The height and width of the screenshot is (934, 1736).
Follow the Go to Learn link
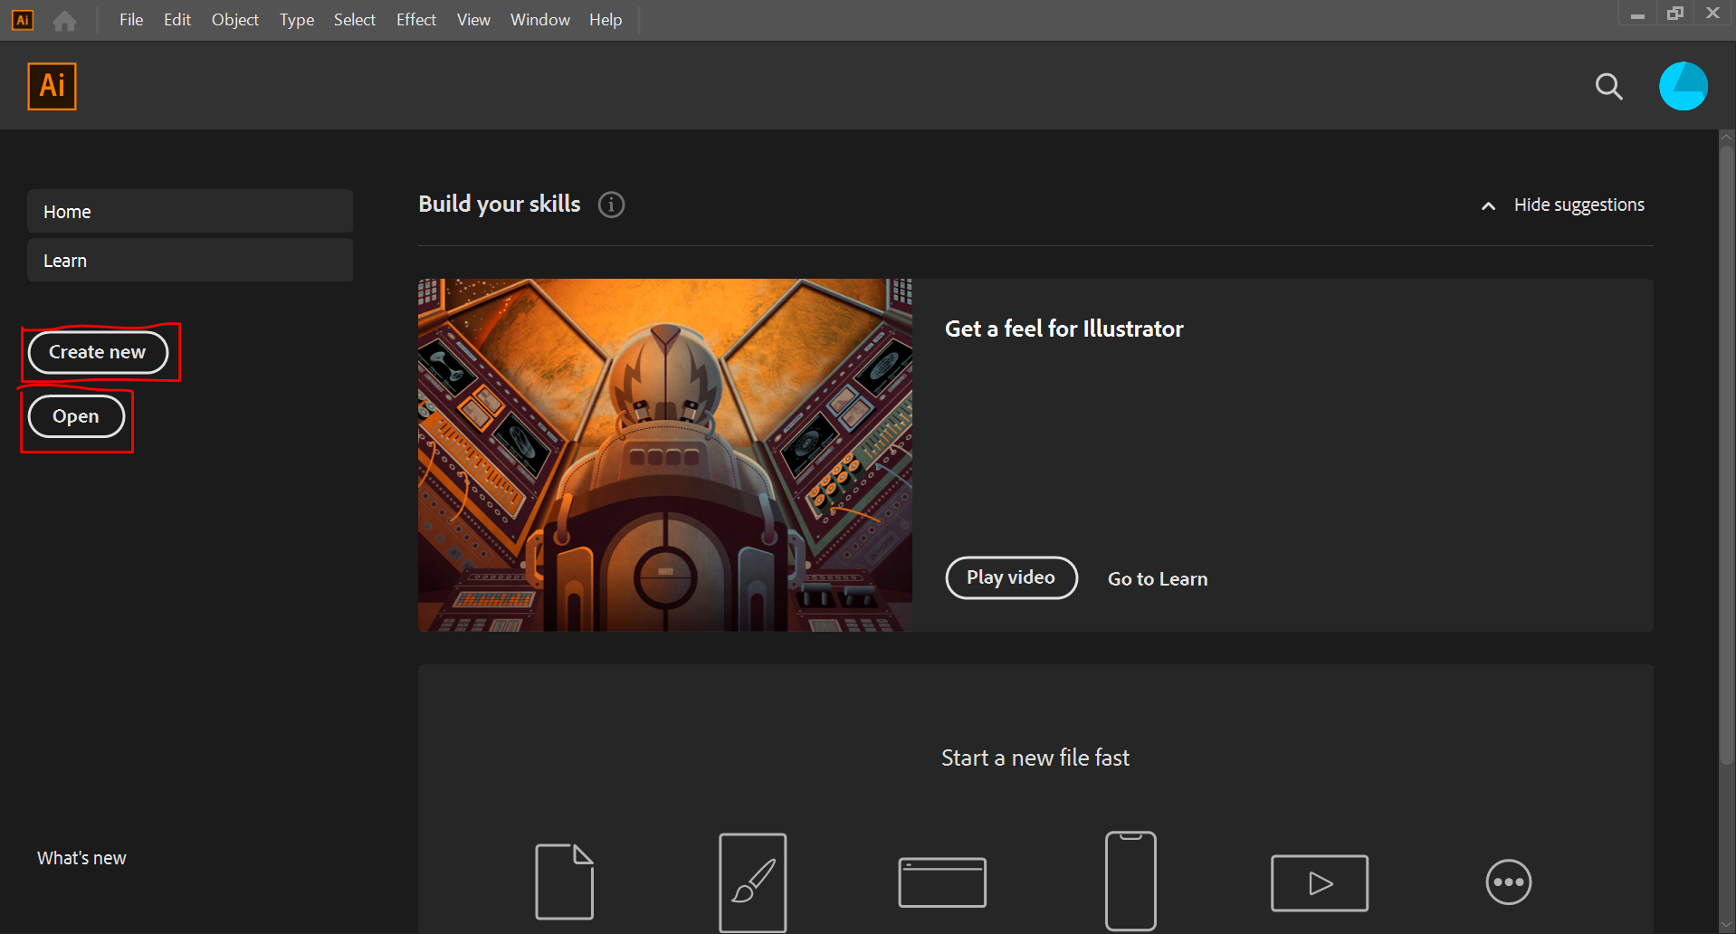pos(1157,579)
